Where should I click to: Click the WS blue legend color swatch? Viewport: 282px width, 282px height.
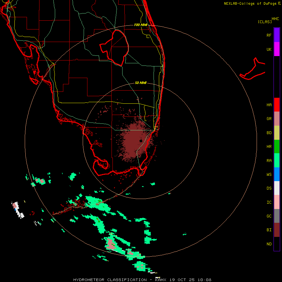277,174
